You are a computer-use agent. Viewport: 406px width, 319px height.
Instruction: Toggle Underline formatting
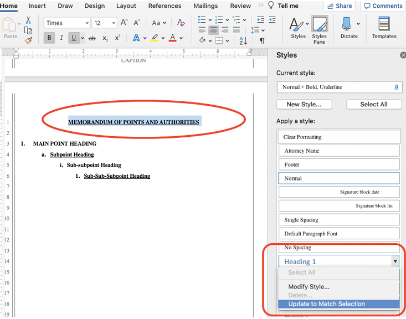pyautogui.click(x=74, y=38)
